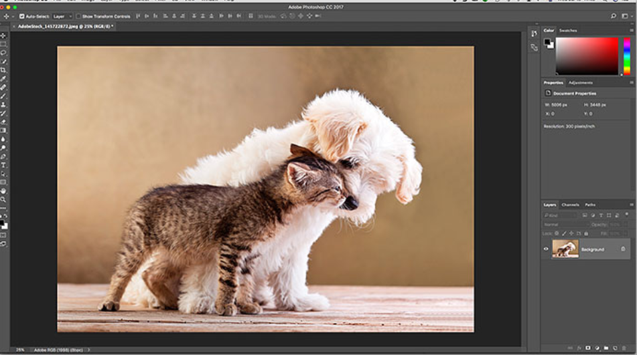Toggle the Lock All padlock in Lock row
Viewport: 637px width, 355px height.
(586, 233)
